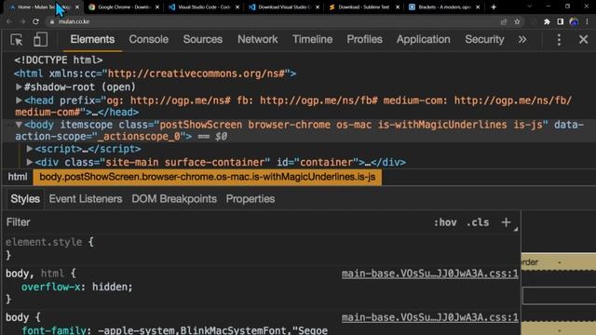The height and width of the screenshot is (335, 596).
Task: Open the DOM Breakpoints sub-tab
Action: (x=174, y=199)
